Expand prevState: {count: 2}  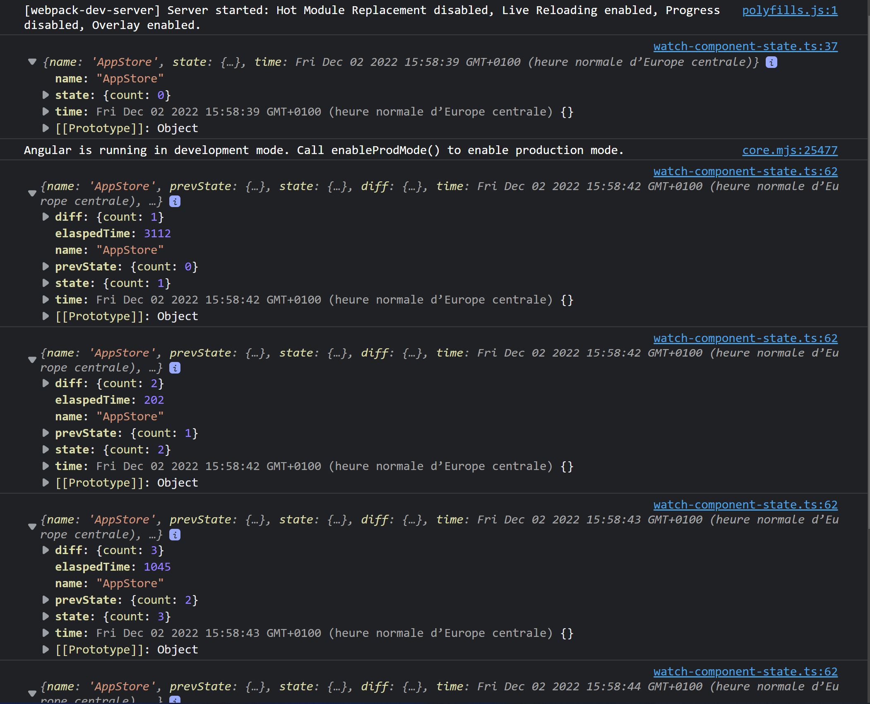pyautogui.click(x=46, y=600)
